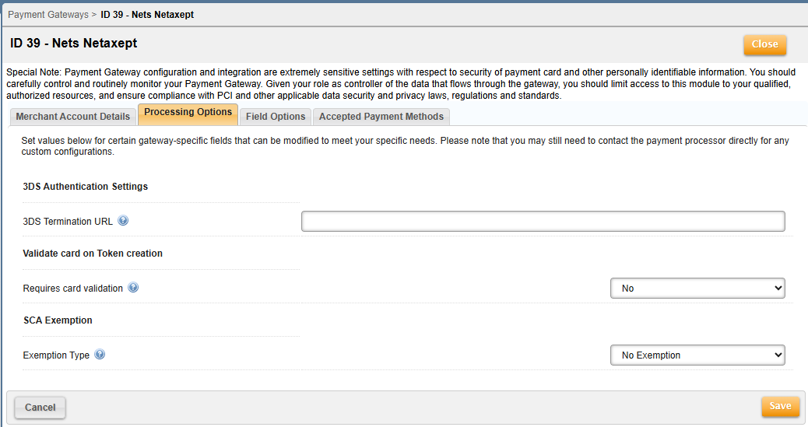
Task: Open help icon for Requires card validation
Action: click(x=133, y=288)
